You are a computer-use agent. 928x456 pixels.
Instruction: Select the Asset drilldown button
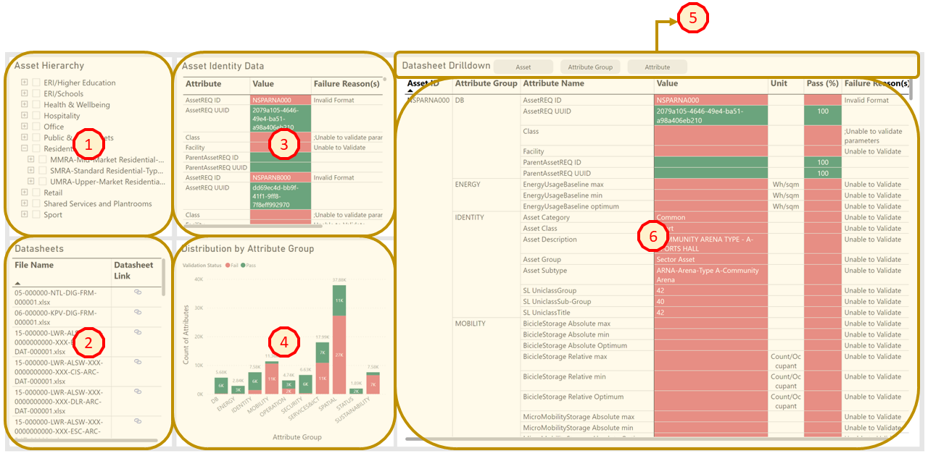523,67
